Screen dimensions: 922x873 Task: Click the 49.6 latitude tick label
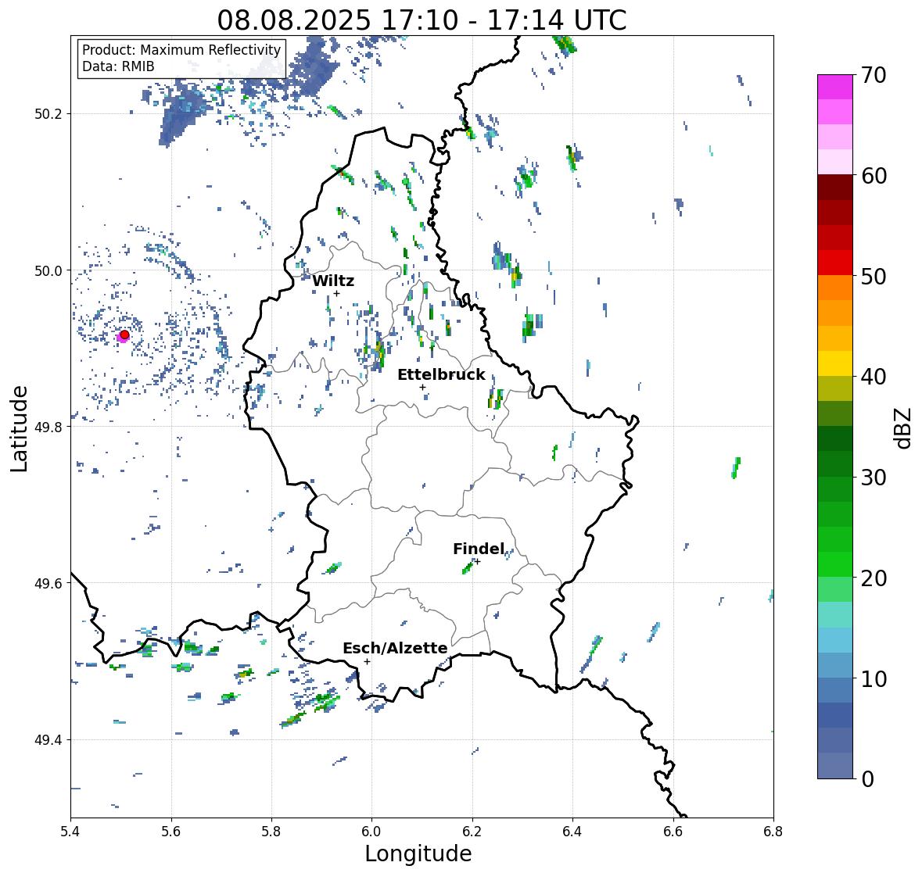pos(48,583)
